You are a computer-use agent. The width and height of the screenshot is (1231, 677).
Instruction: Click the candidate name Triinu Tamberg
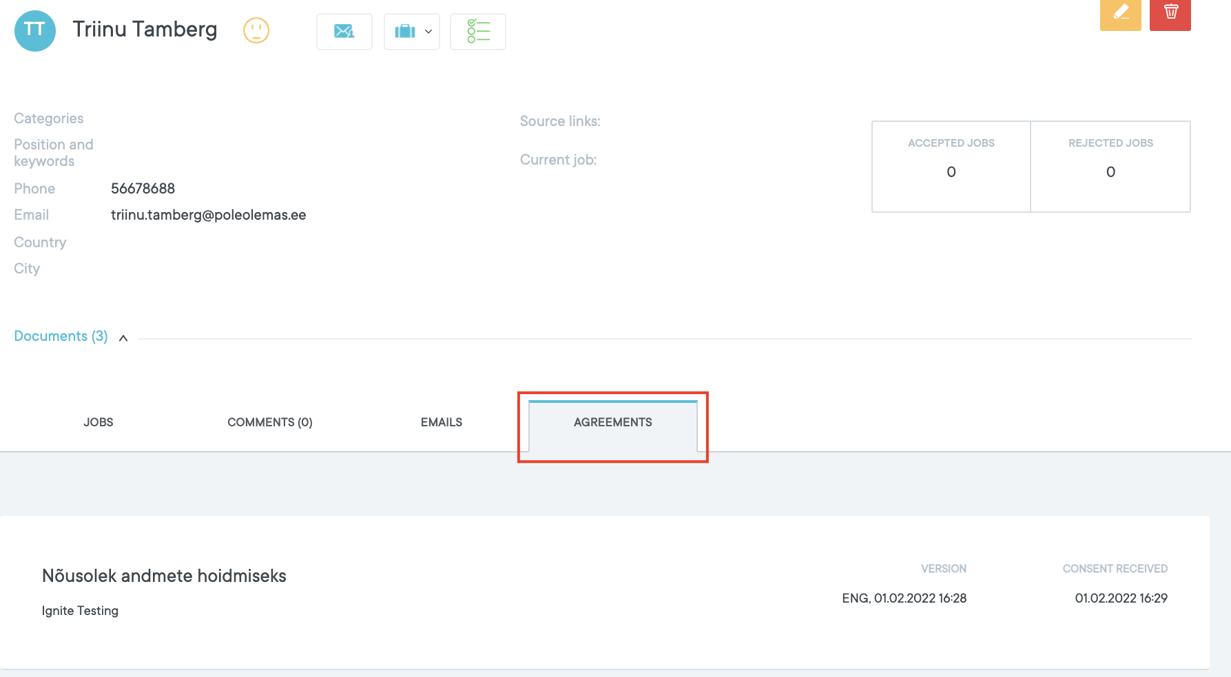coord(145,30)
